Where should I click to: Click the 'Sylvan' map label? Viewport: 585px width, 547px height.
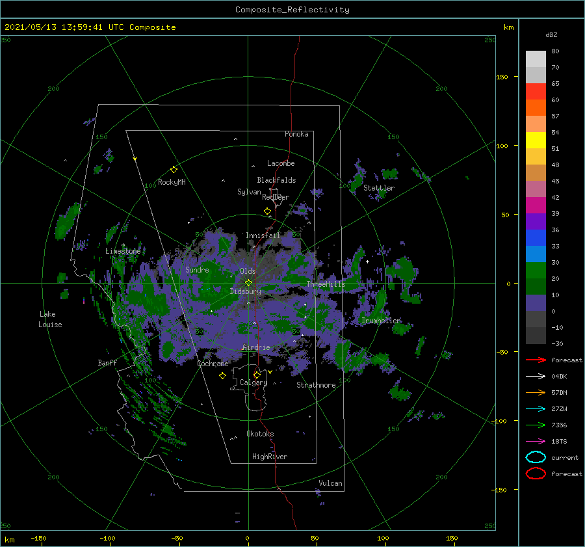[x=249, y=192]
